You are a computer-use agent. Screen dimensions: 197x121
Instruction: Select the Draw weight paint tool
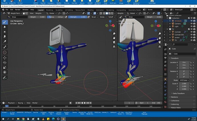[x=5, y=22]
